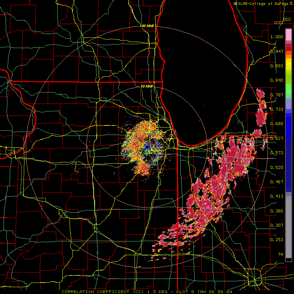This screenshot has width=294, height=294.
Task: Click the [CC] scale heading
Action: click(x=279, y=23)
